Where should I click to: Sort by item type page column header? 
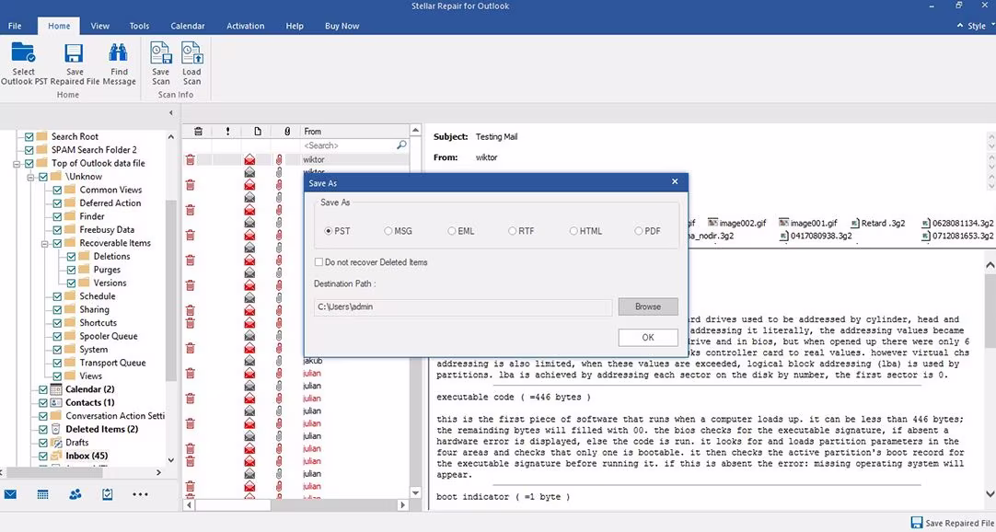pyautogui.click(x=257, y=132)
